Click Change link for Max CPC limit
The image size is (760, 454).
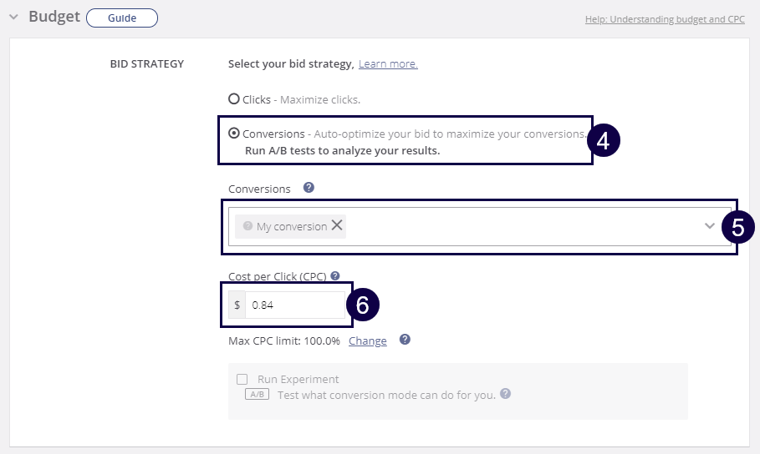(x=367, y=340)
